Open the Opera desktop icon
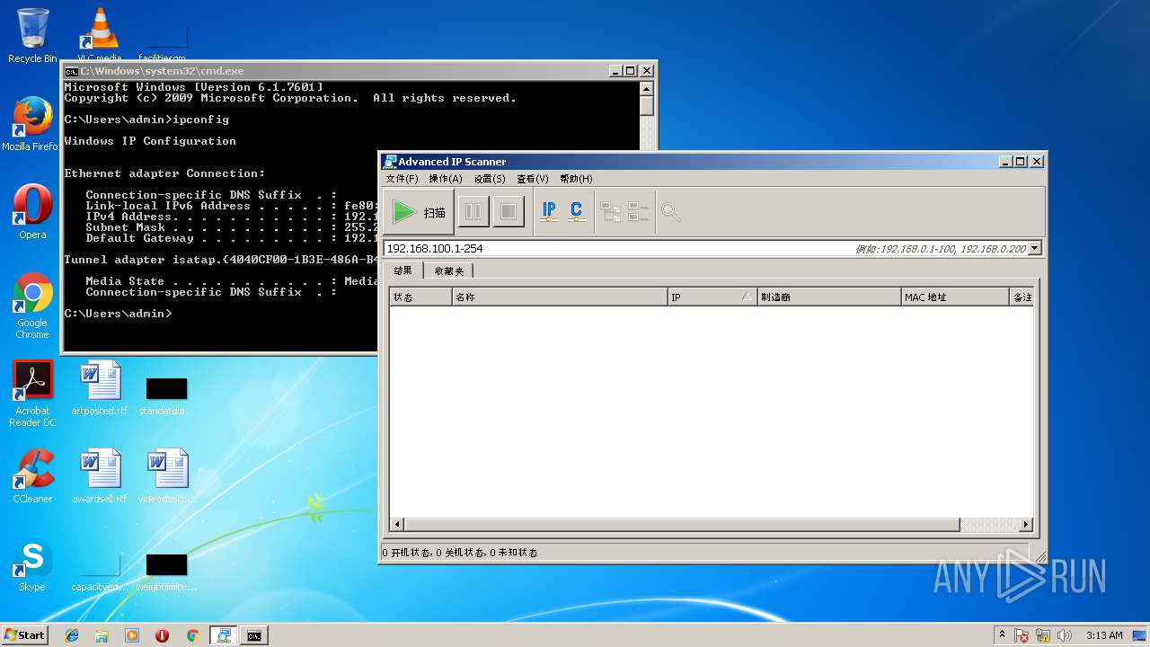 32,212
